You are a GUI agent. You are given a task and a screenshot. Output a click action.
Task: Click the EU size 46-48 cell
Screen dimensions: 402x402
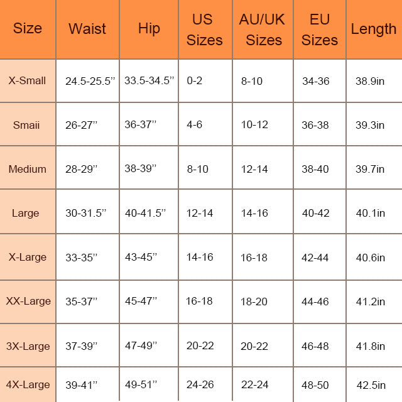[x=315, y=346]
